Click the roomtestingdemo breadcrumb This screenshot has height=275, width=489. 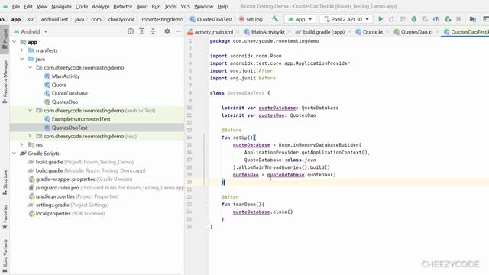162,19
